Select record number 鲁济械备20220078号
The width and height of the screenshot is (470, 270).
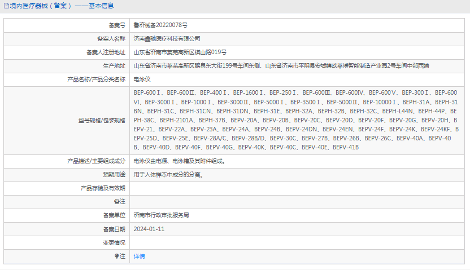click(160, 25)
